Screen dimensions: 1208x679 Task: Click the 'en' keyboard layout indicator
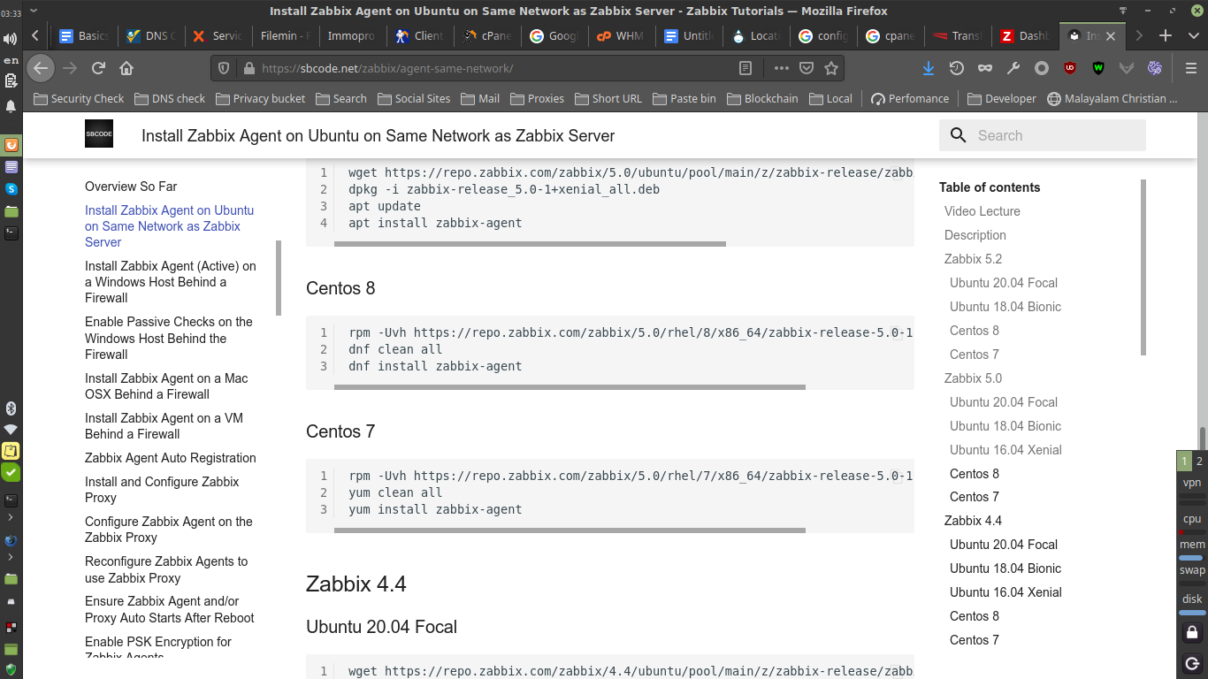click(x=11, y=60)
